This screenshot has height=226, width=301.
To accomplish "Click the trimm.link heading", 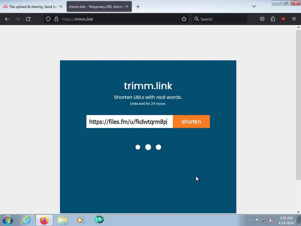I will pos(148,86).
